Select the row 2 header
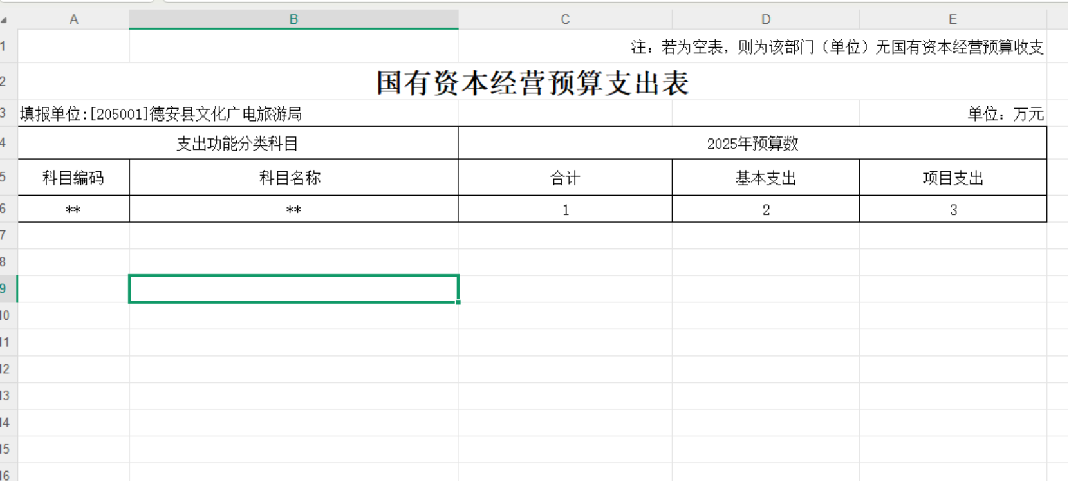1069x482 pixels. [x=5, y=81]
